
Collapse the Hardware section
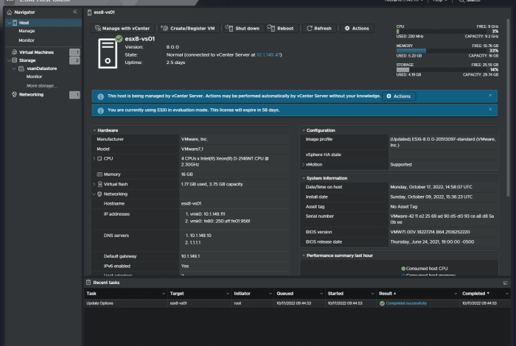94,130
